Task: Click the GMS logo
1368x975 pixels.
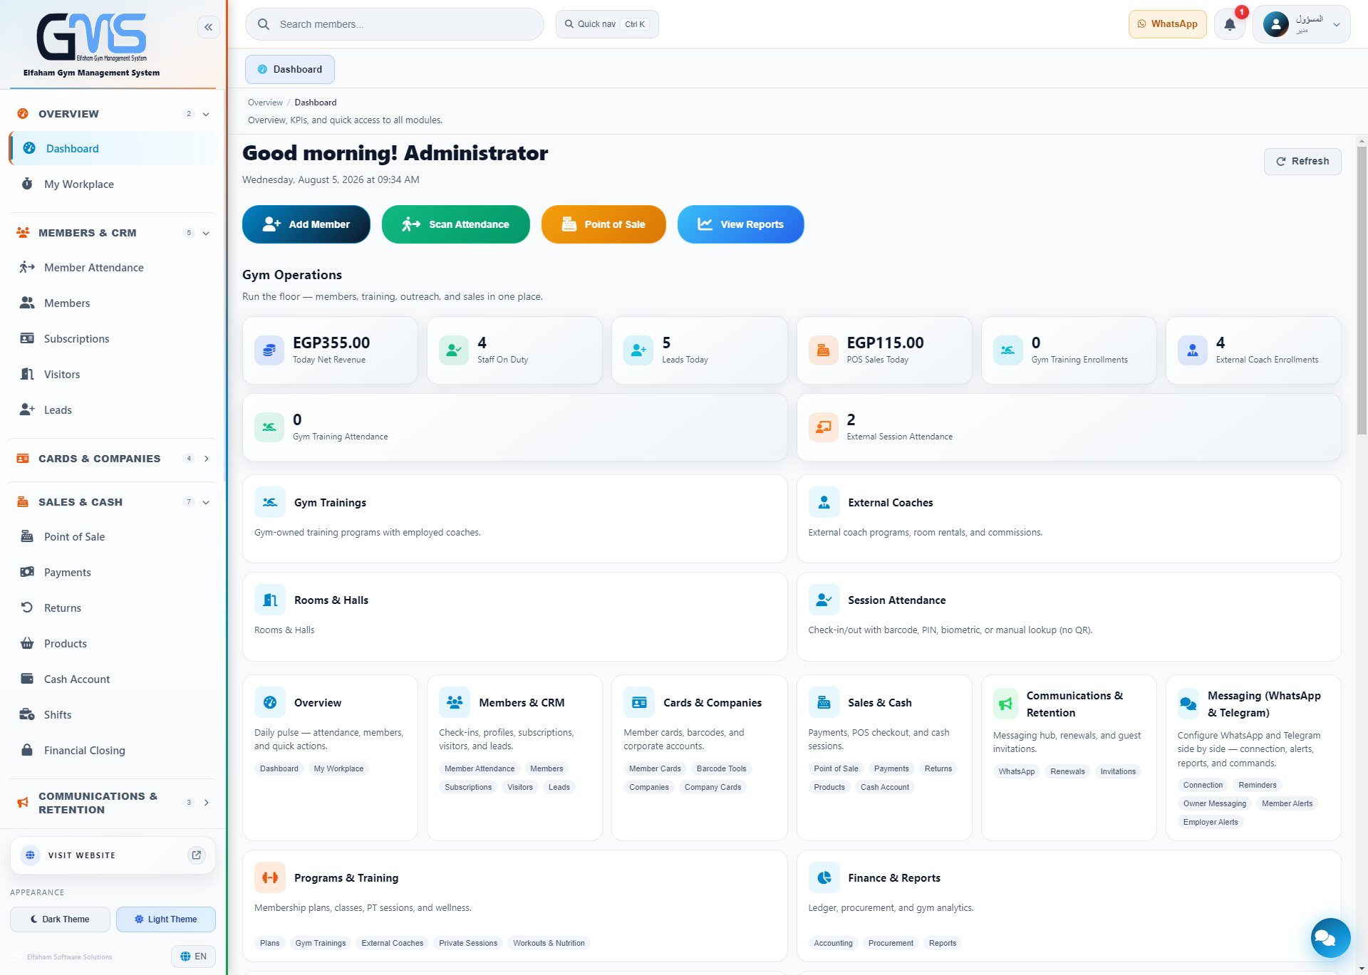Action: tap(91, 37)
